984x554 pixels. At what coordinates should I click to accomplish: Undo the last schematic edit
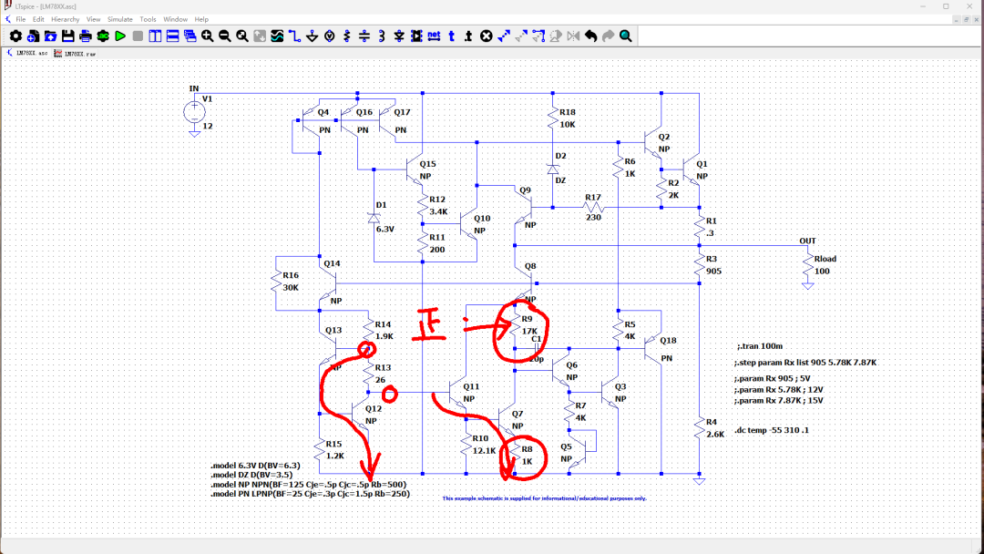[x=590, y=36]
